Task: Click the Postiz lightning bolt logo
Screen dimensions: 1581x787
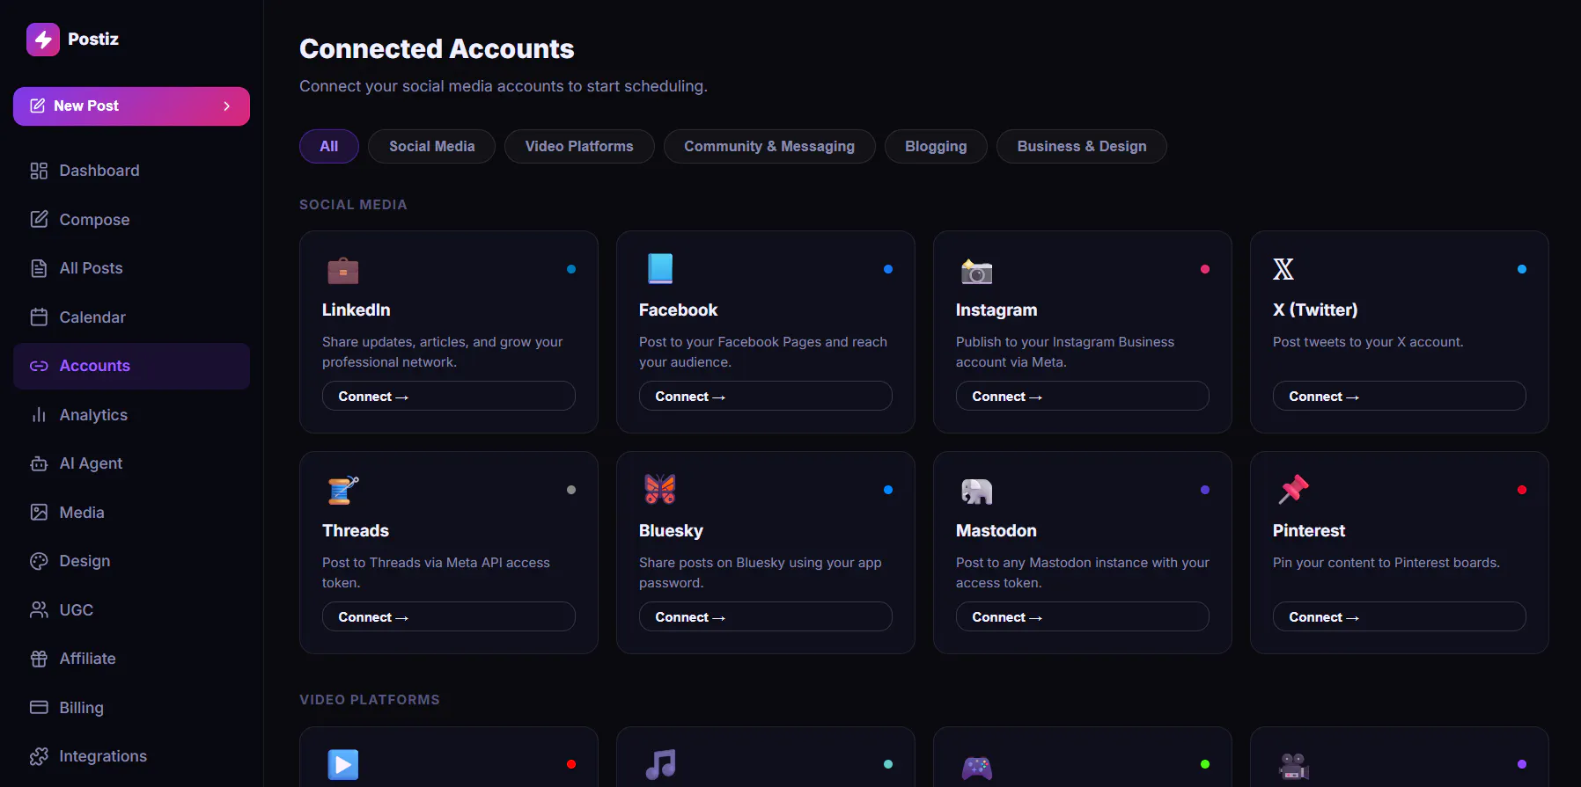Action: tap(43, 40)
